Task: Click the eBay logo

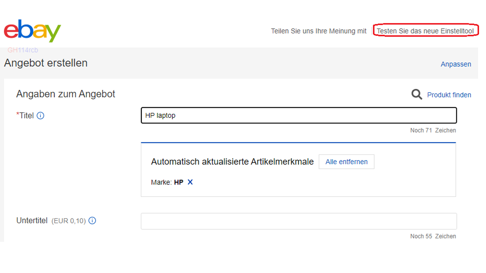Action: (x=32, y=31)
